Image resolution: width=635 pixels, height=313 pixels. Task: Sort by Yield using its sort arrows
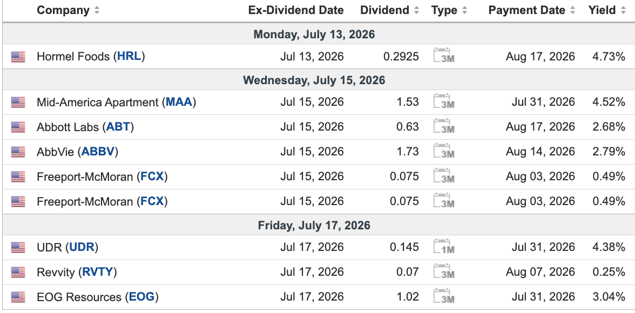coord(623,11)
